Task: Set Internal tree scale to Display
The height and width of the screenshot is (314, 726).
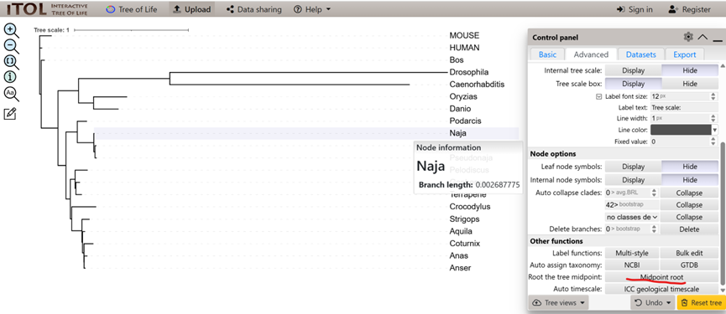Action: pyautogui.click(x=633, y=70)
